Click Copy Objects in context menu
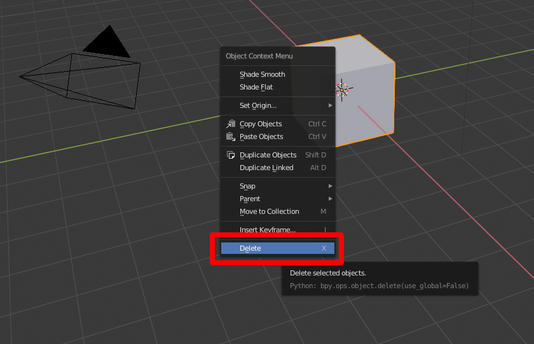This screenshot has width=534, height=344. coord(278,124)
